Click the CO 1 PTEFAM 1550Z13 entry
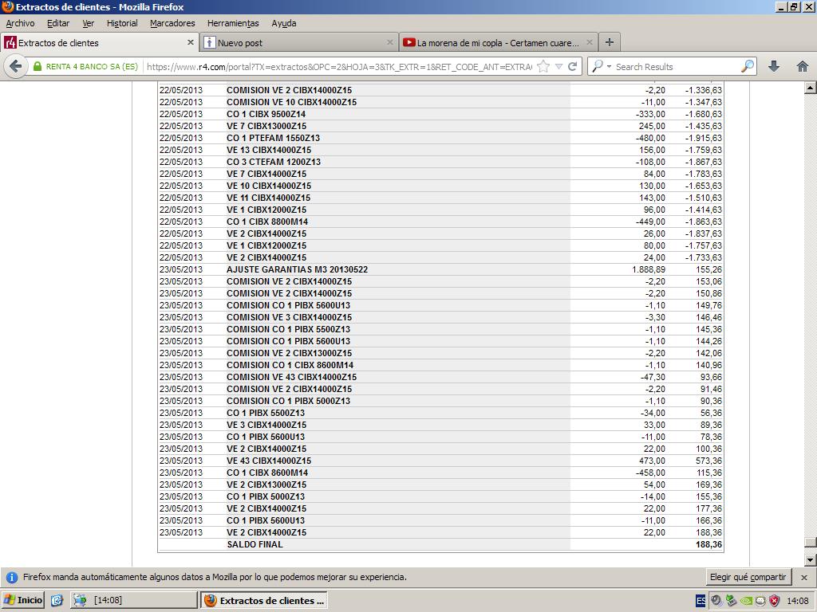The width and height of the screenshot is (817, 612). (273, 138)
